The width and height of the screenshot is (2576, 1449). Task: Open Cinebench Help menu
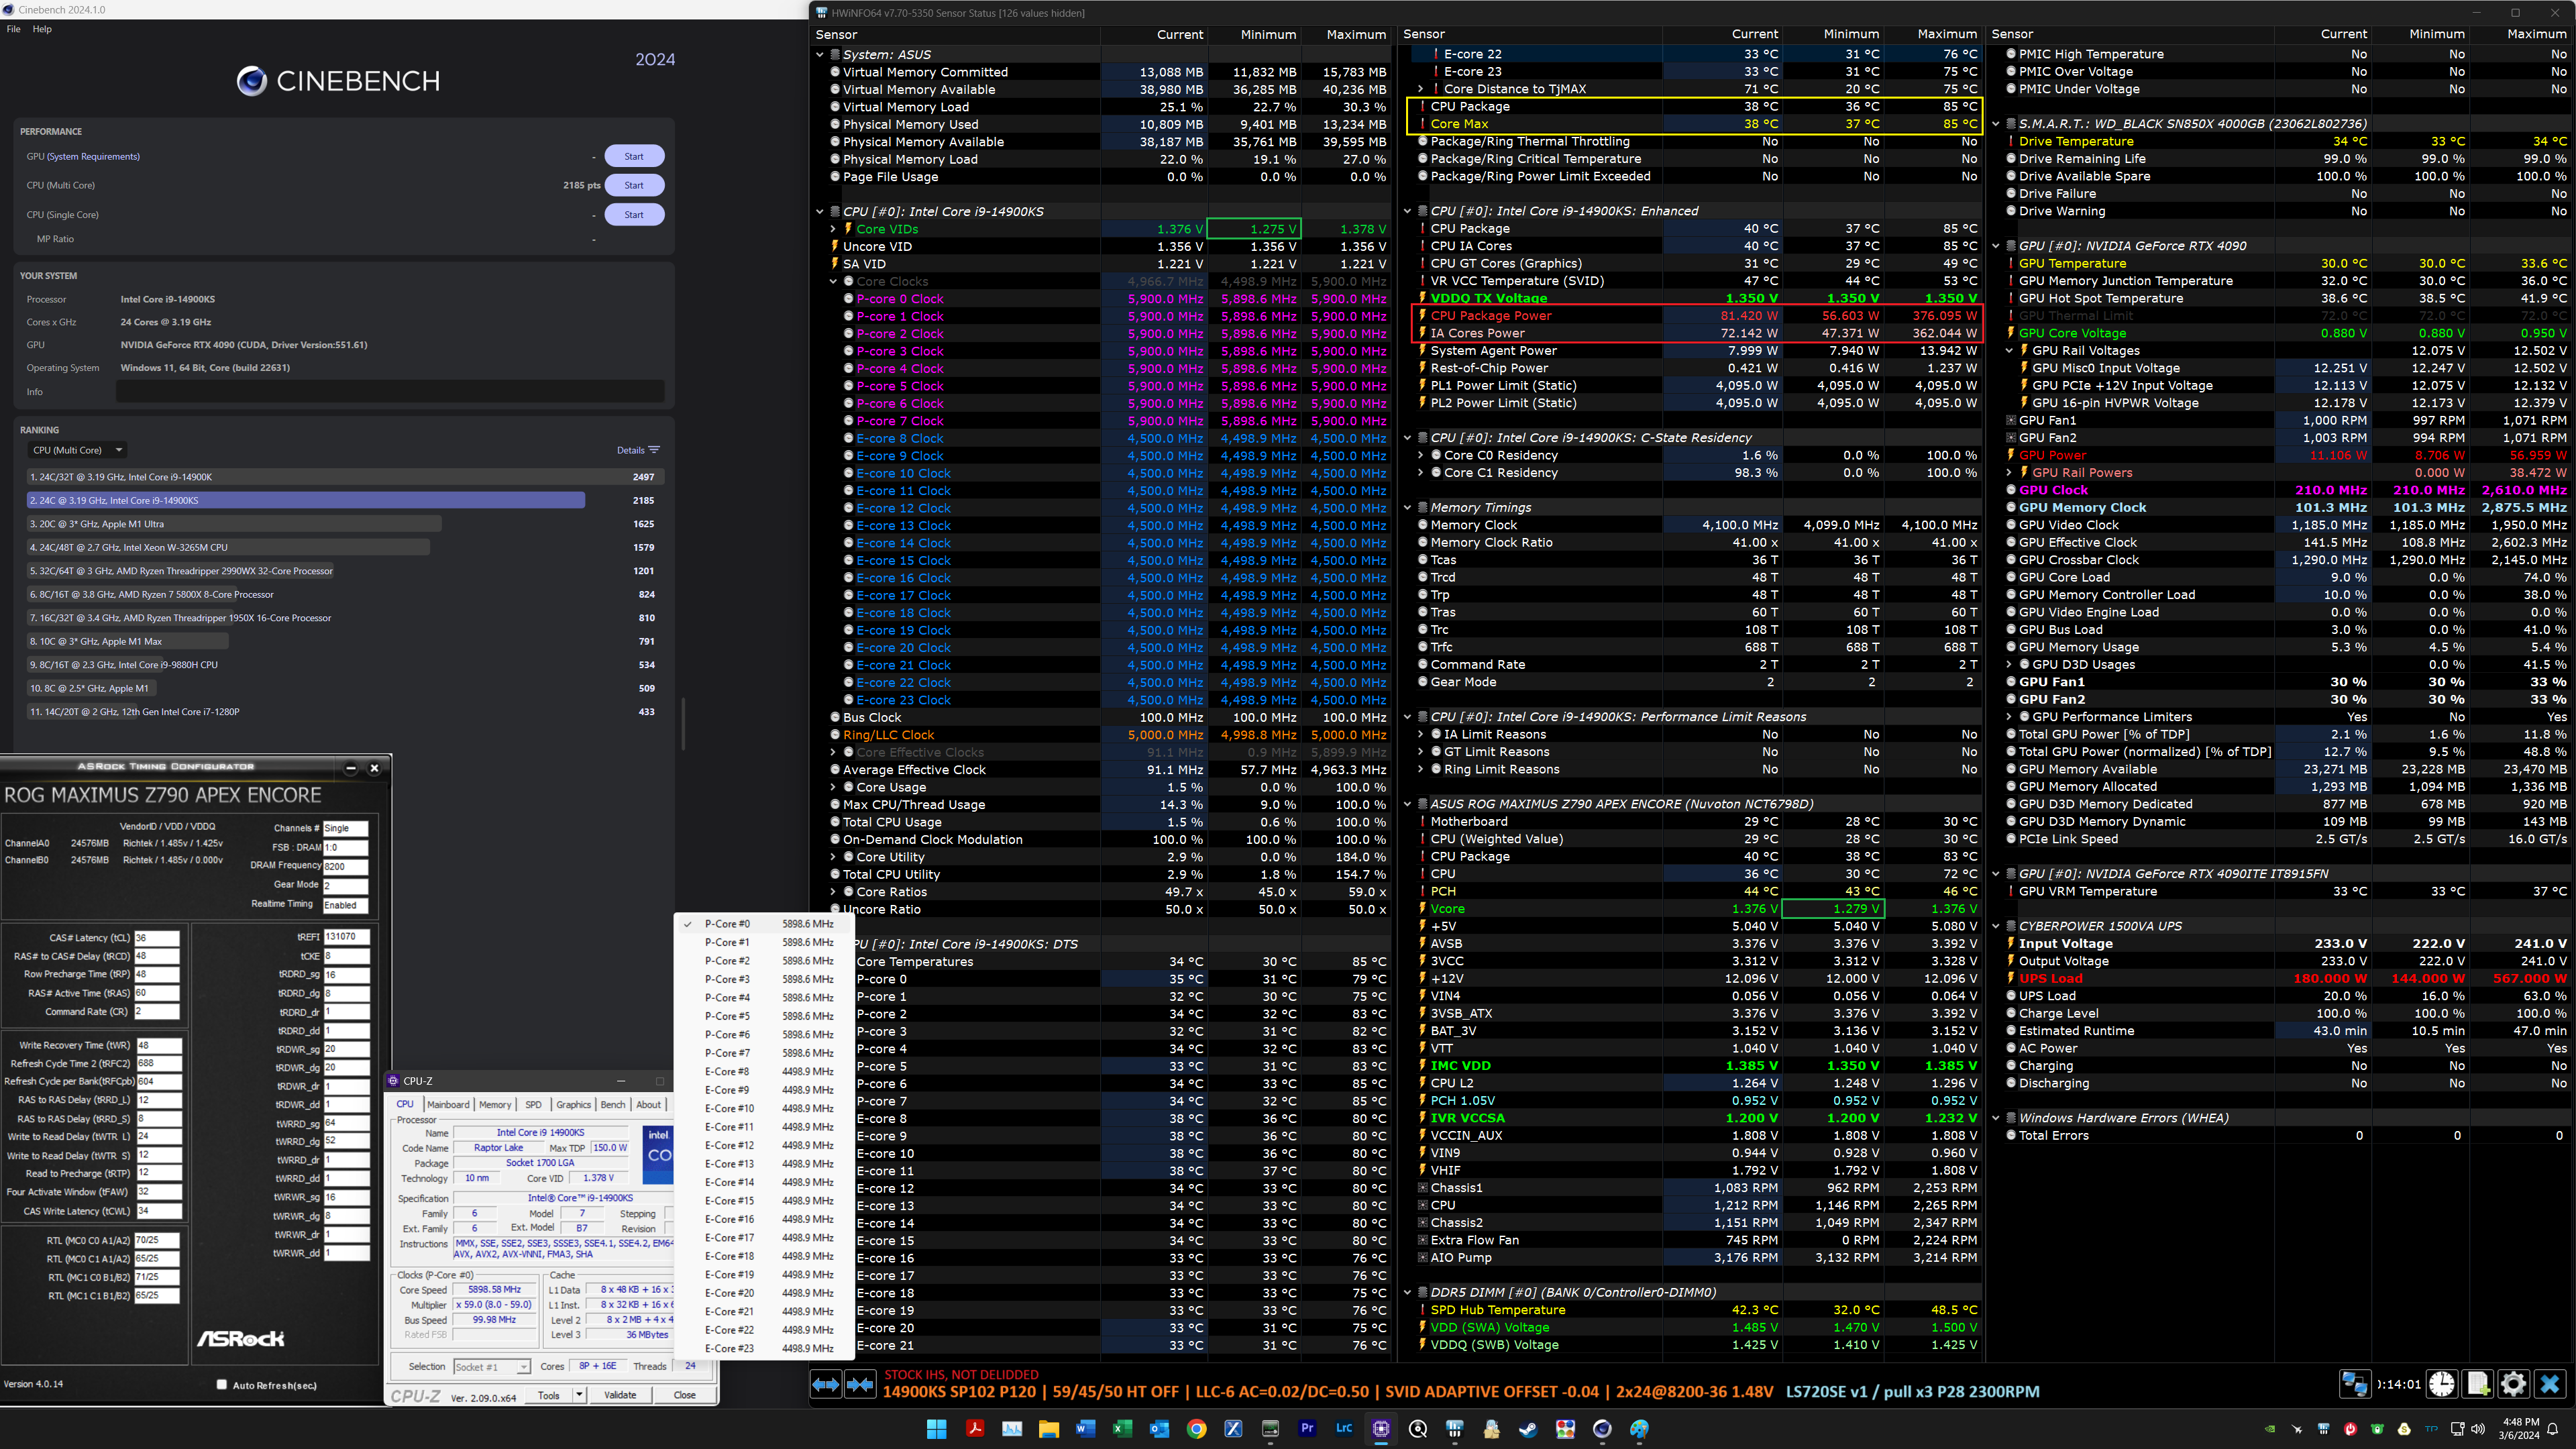(42, 29)
